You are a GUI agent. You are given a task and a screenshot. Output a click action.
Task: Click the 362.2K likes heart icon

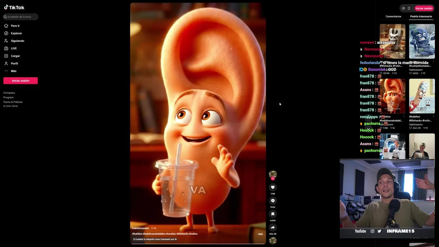411,128
